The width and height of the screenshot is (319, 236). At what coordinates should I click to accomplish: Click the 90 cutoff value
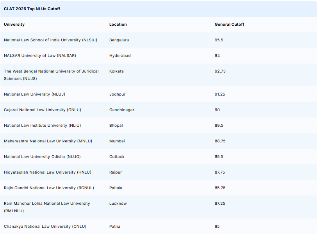[217, 110]
